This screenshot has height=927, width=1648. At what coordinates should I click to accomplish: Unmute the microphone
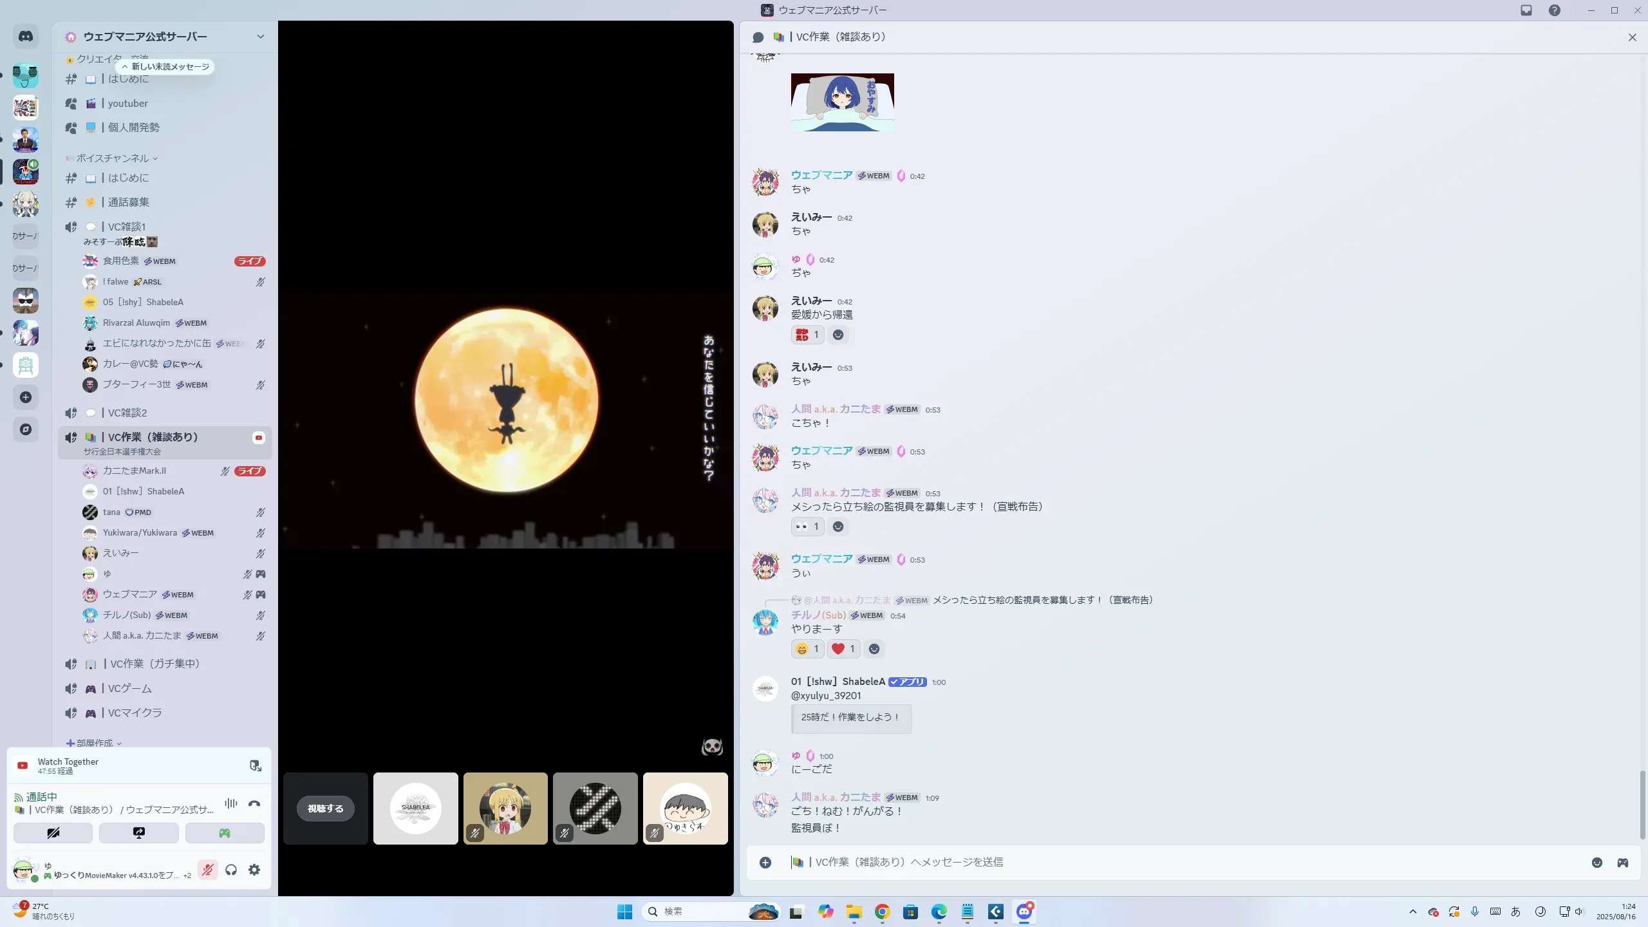point(207,870)
